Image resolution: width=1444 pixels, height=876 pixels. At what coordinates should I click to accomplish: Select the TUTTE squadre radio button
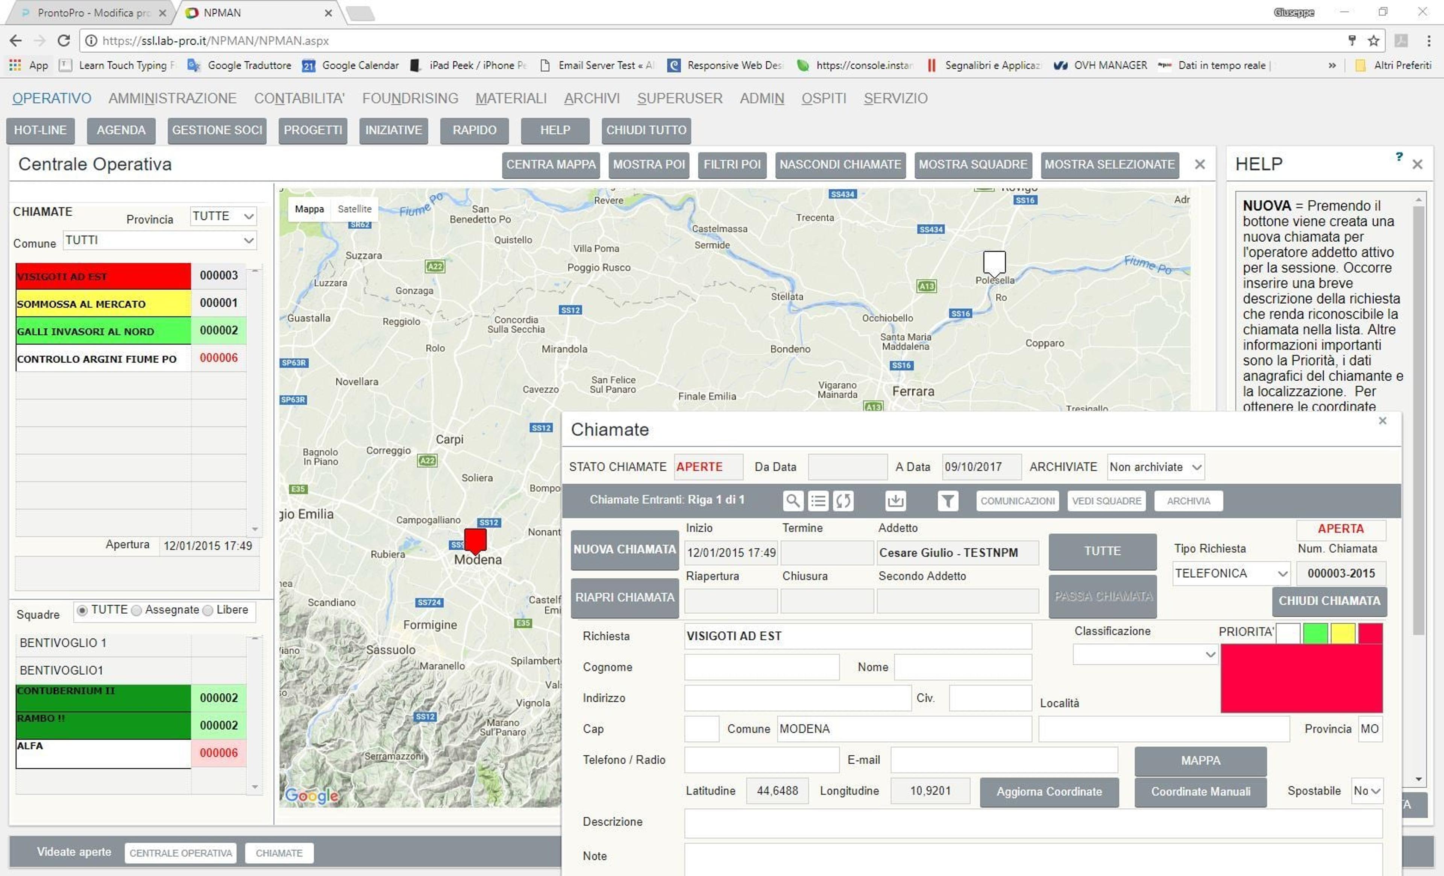tap(82, 610)
